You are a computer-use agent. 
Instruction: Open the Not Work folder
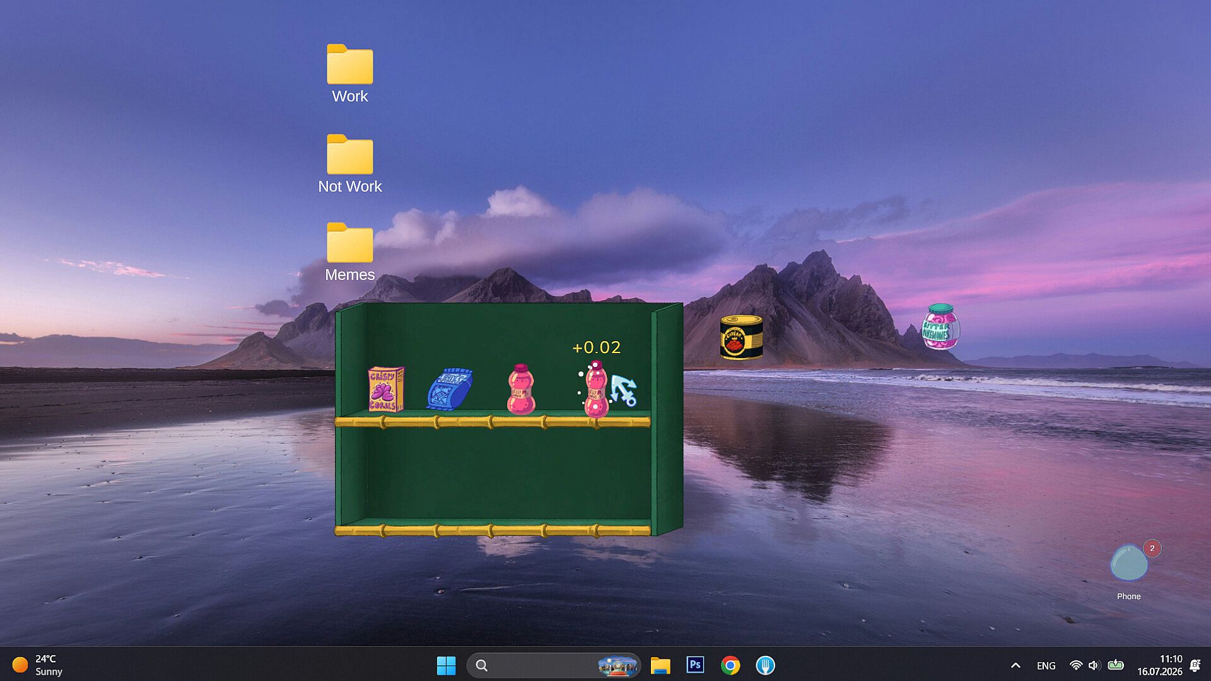point(350,163)
